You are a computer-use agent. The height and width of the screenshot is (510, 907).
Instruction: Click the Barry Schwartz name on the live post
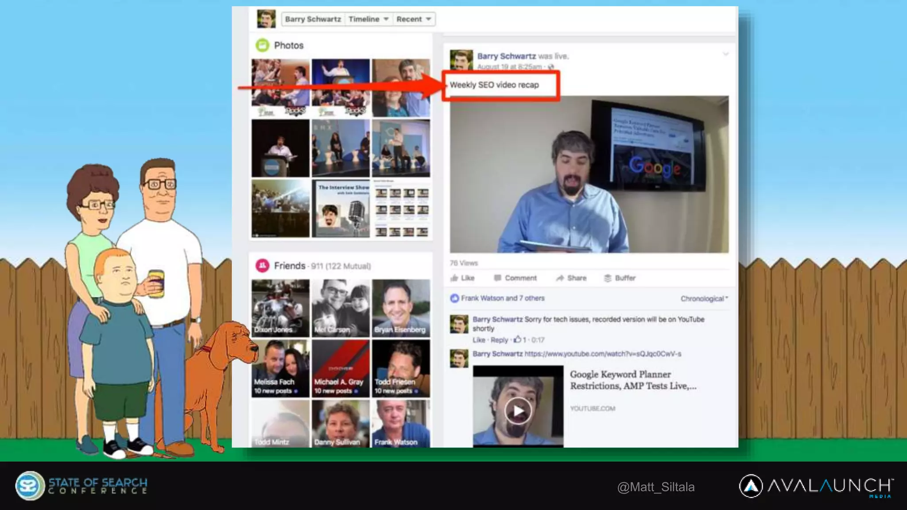506,56
